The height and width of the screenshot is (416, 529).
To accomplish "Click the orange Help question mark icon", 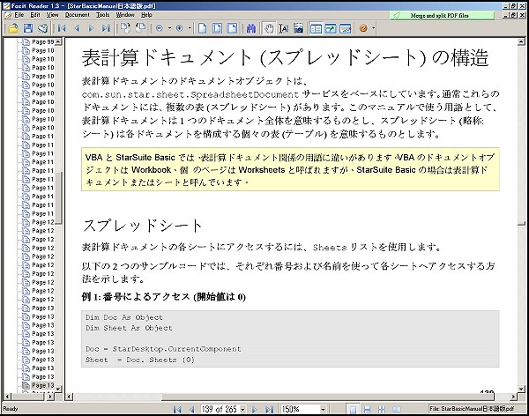I will pyautogui.click(x=362, y=28).
